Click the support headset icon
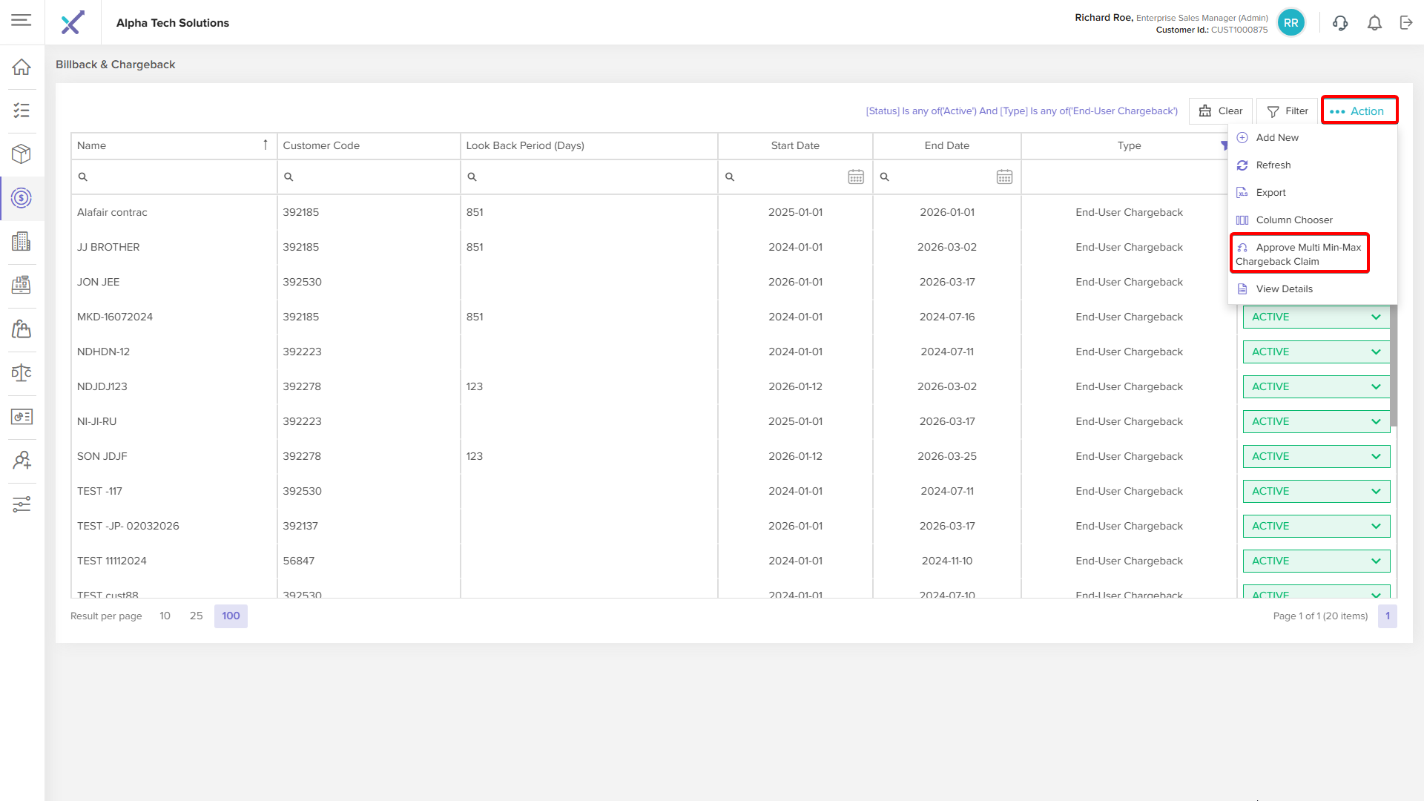The image size is (1424, 801). point(1340,23)
